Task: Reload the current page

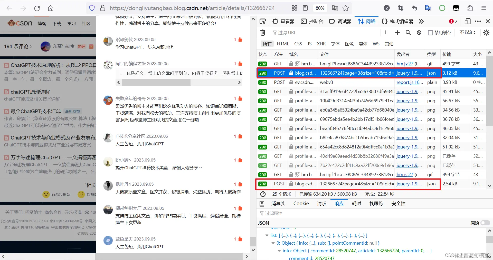Action: point(37,8)
